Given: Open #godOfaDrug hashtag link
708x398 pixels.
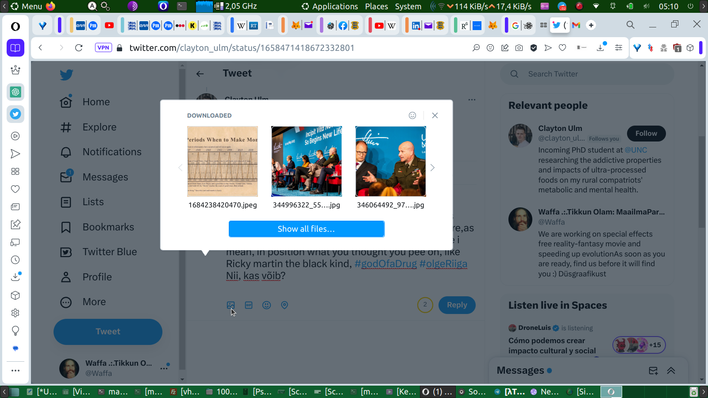Looking at the screenshot, I should [385, 264].
